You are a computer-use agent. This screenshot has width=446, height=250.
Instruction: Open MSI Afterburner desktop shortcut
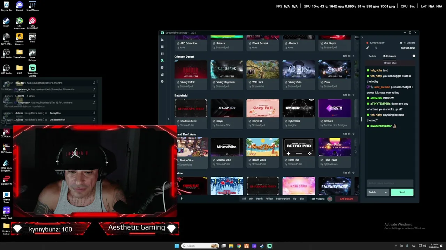pyautogui.click(x=19, y=23)
